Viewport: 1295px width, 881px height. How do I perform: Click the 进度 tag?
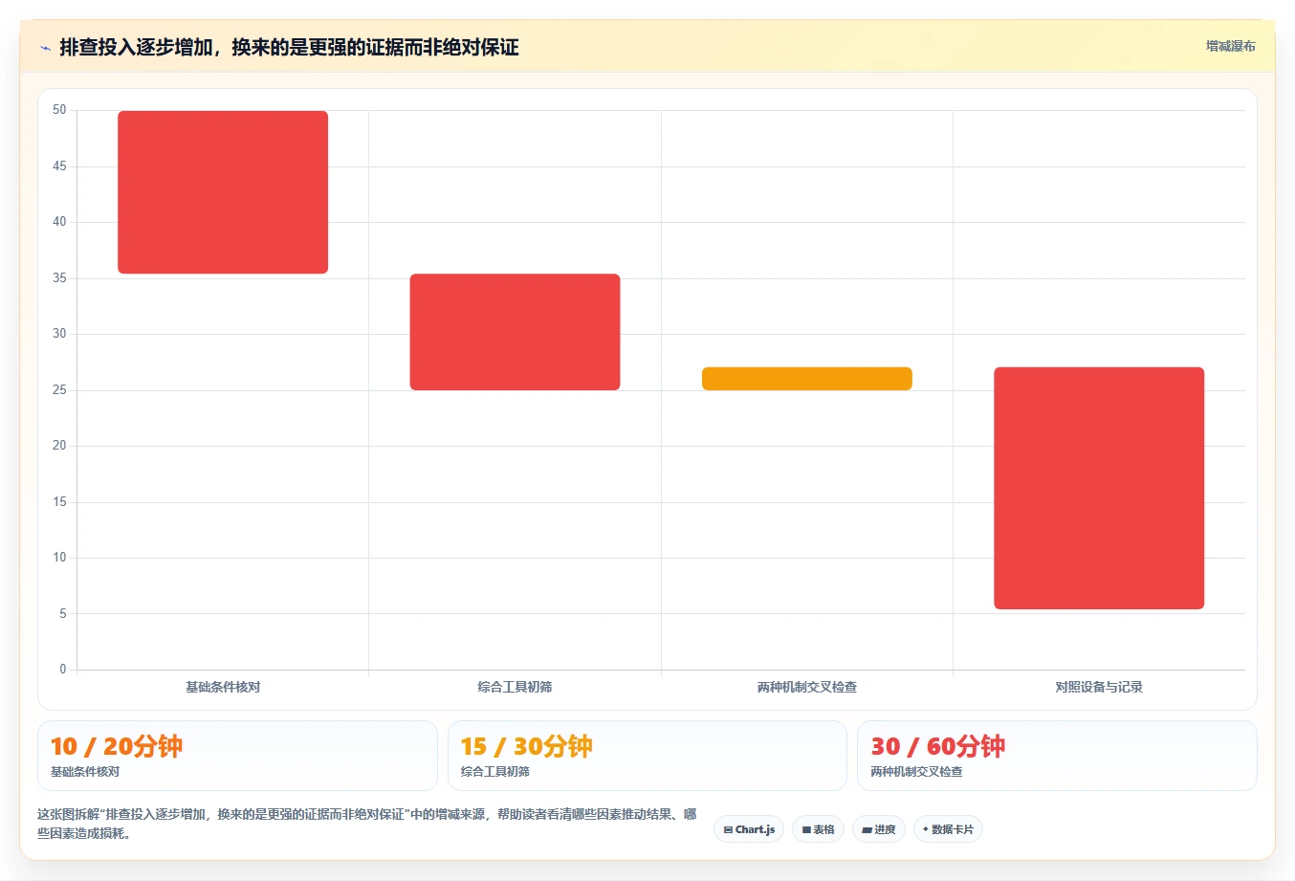coord(879,829)
